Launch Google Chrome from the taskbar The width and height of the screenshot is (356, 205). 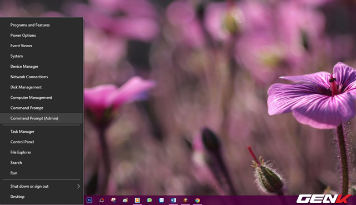pyautogui.click(x=197, y=200)
